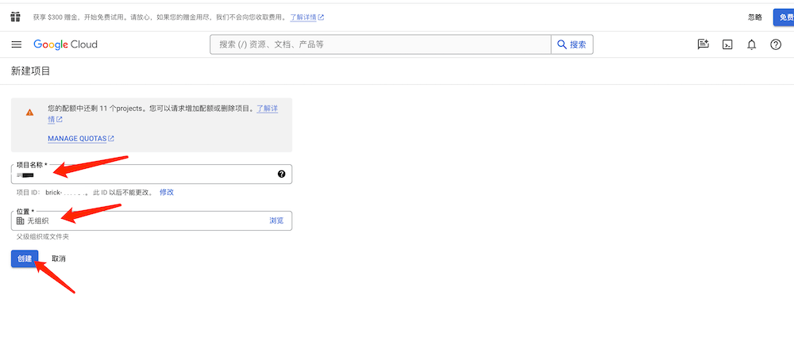Click 修改 to edit the project ID

tap(167, 193)
